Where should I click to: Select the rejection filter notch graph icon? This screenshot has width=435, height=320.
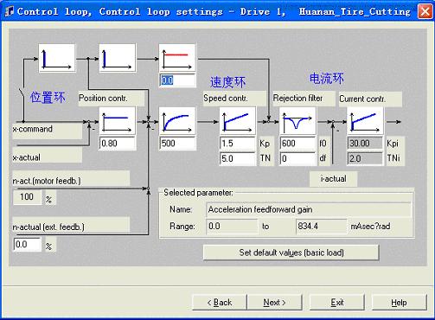pyautogui.click(x=297, y=121)
